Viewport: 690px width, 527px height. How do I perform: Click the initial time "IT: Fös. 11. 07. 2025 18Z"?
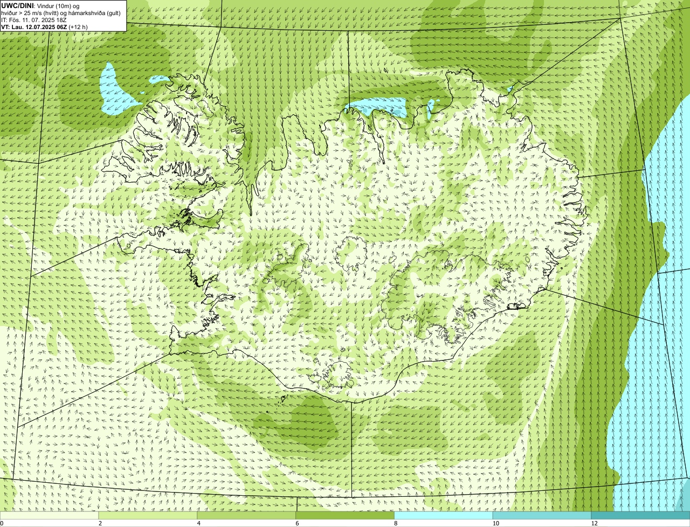tap(34, 19)
